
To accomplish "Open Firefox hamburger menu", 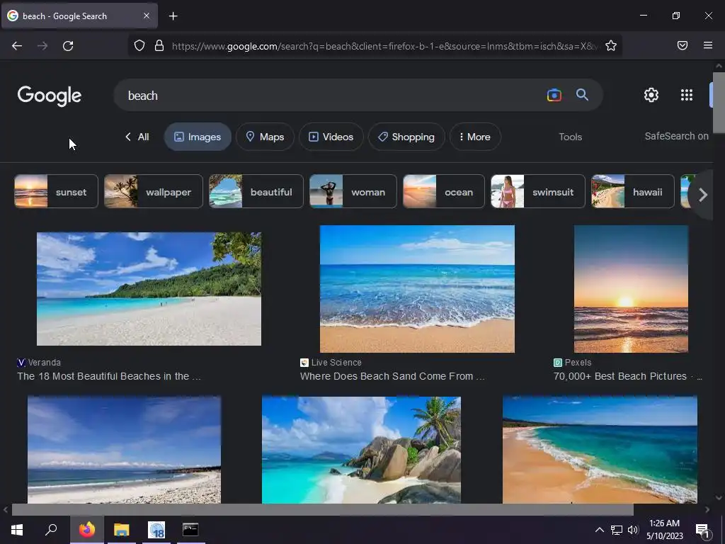I will (708, 45).
